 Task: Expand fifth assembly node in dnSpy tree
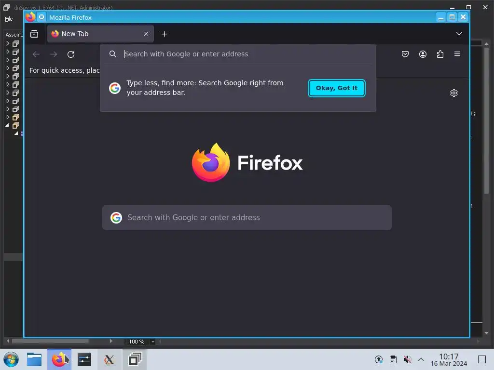[x=8, y=76]
